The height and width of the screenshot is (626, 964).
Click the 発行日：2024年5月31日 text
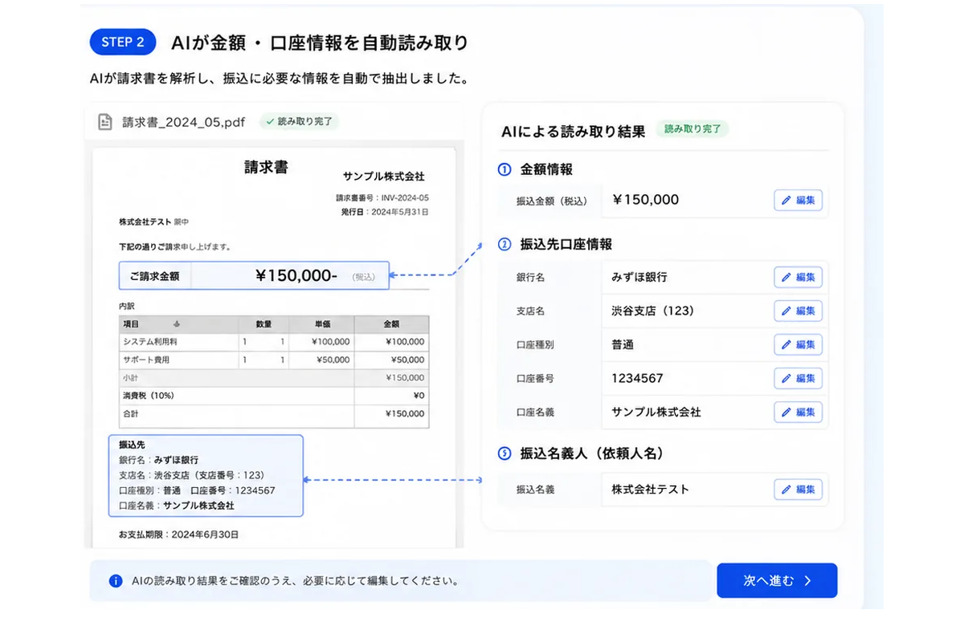(x=385, y=212)
